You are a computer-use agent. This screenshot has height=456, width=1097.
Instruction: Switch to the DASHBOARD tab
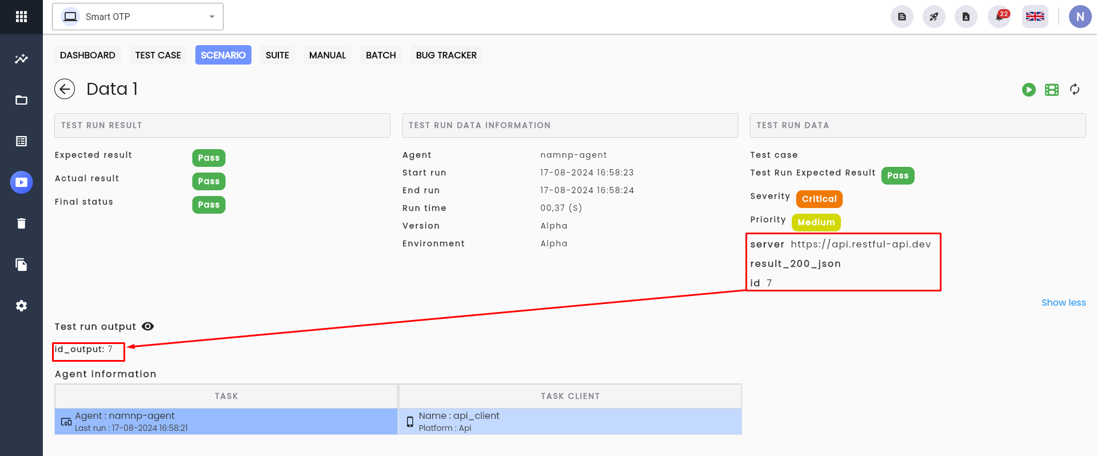(x=87, y=55)
